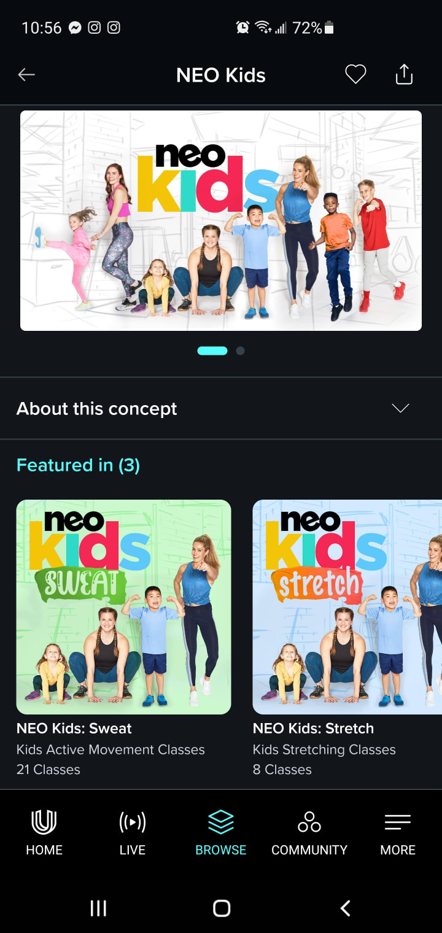Open the Live tab icon
The image size is (442, 933).
click(133, 822)
